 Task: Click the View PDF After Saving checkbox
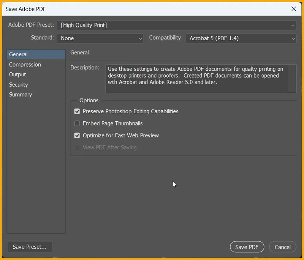(x=77, y=147)
